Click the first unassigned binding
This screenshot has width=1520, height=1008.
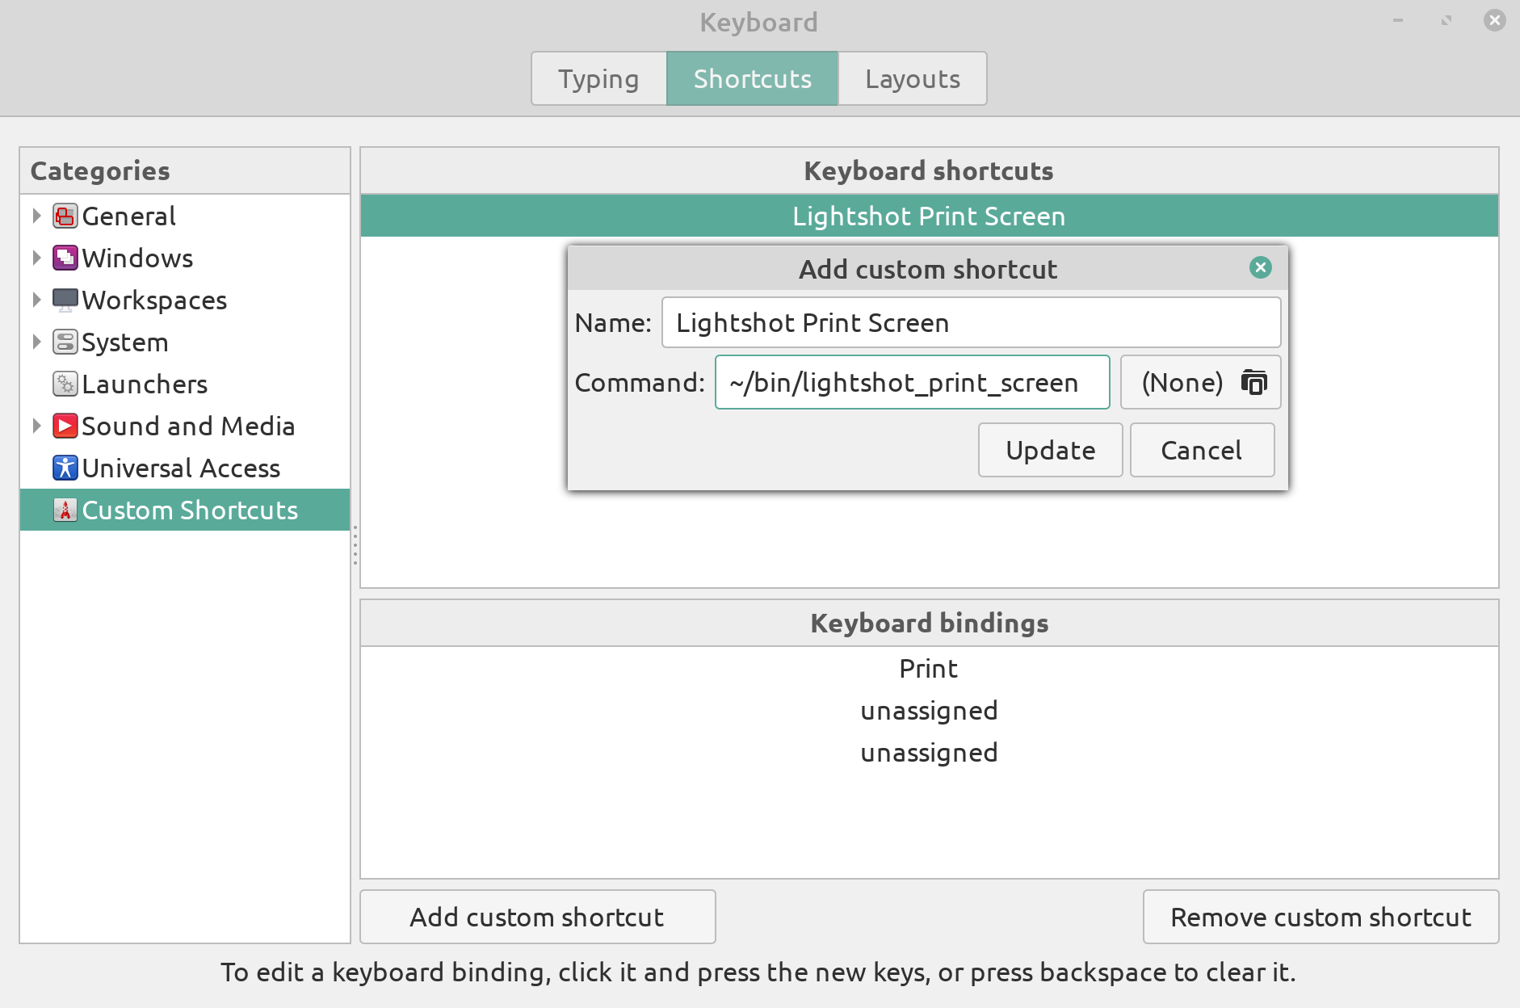(x=930, y=710)
